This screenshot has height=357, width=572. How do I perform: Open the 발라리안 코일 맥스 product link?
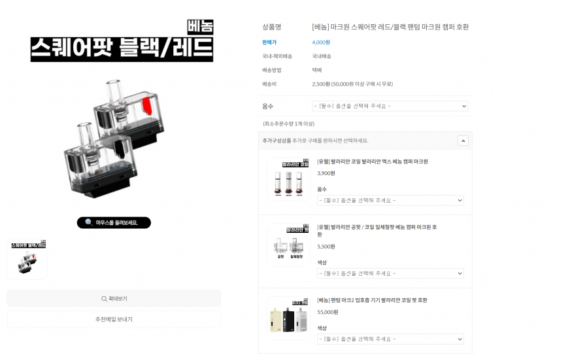coord(373,161)
